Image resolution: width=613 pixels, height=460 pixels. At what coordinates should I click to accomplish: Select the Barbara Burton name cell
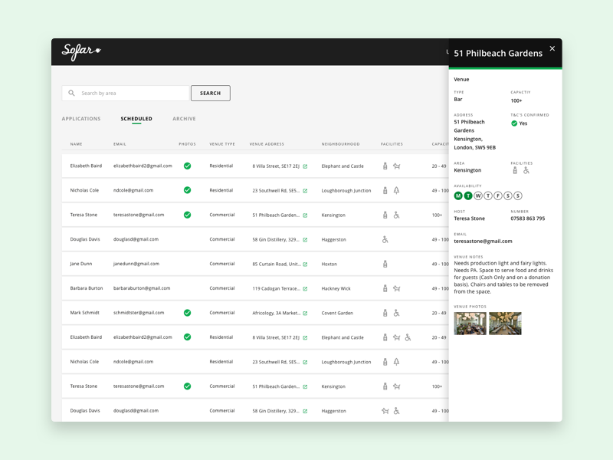(x=87, y=288)
